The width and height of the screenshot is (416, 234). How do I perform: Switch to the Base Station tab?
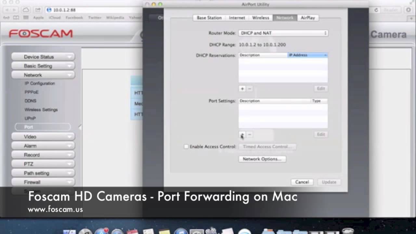[x=209, y=18]
